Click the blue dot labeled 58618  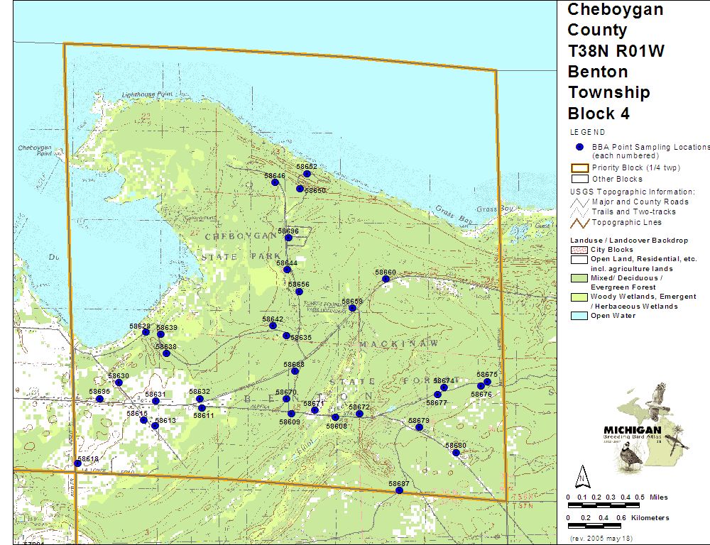tap(77, 463)
